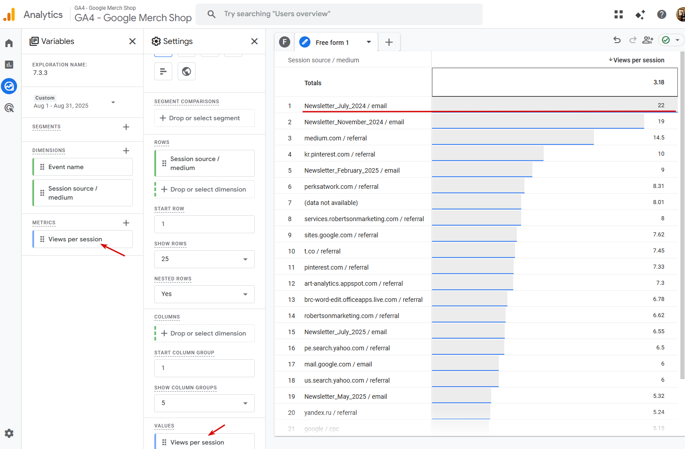Screen dimensions: 685x449
Task: Open Admin settings gear icon
Action: point(9,433)
